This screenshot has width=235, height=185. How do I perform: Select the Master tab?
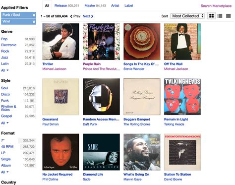tap(95, 5)
